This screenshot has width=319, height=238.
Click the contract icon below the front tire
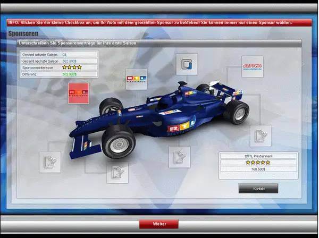[x=117, y=172]
